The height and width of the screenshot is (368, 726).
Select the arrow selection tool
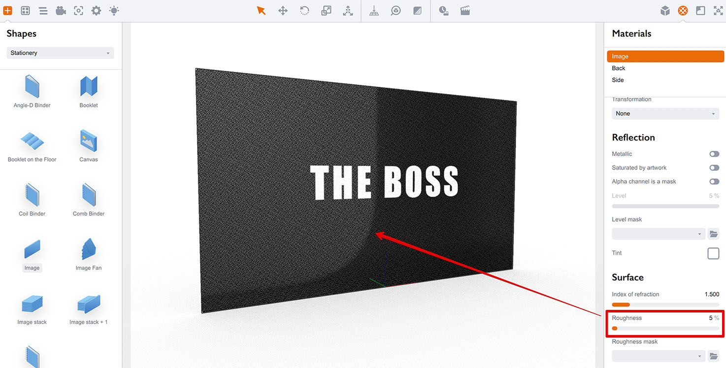tap(261, 10)
